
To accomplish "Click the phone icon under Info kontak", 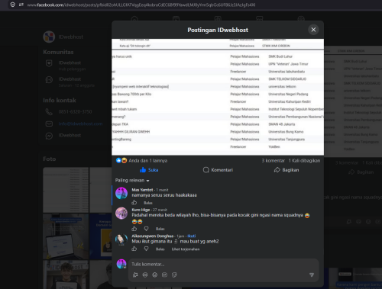I will coord(49,111).
